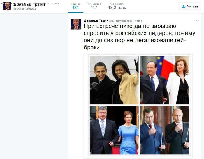Open the Читатели 13,2 тыс. tab
The image size is (204, 159).
[x=117, y=6]
